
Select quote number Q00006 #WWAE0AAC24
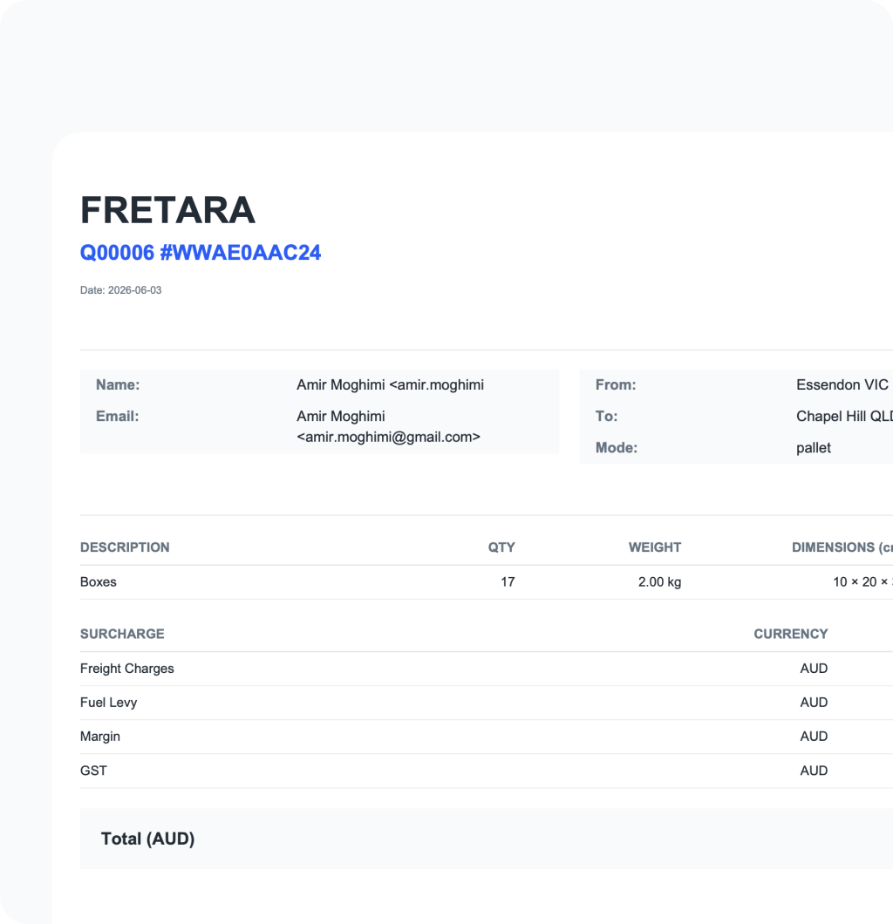[201, 253]
